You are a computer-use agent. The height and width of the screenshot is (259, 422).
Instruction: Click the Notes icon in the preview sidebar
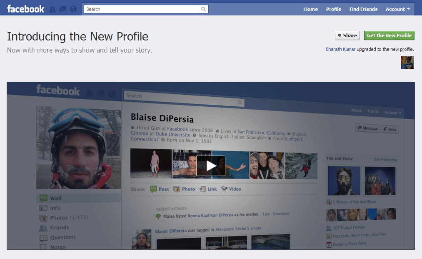43,247
